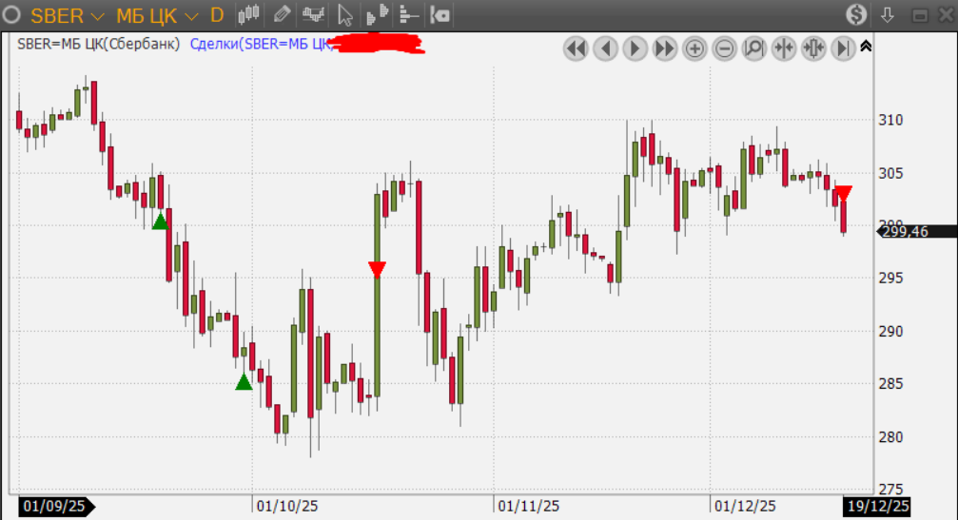This screenshot has height=520, width=958.
Task: Click the Сделки series legend label
Action: tap(257, 44)
